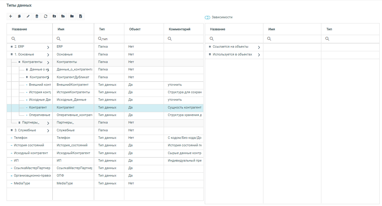The height and width of the screenshot is (206, 382).
Task: Click the Объект column header
Action: click(135, 29)
